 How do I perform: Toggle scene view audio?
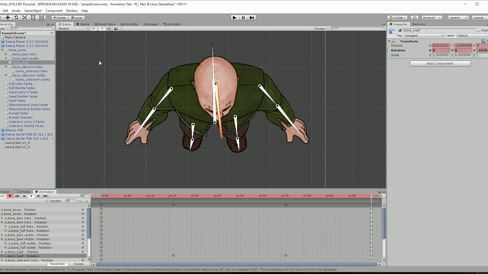click(109, 28)
